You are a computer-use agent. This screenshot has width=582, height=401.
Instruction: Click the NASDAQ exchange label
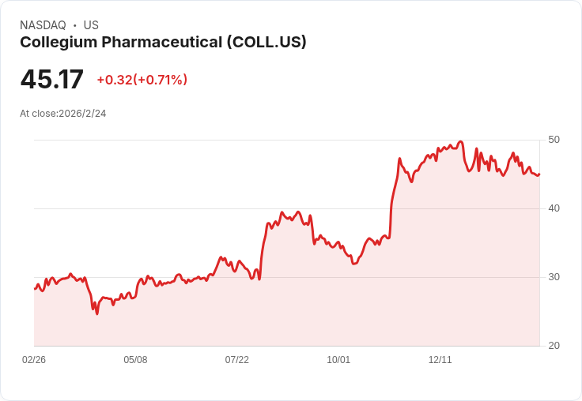[43, 25]
